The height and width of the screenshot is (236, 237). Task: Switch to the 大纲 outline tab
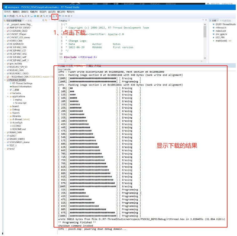click(x=214, y=21)
